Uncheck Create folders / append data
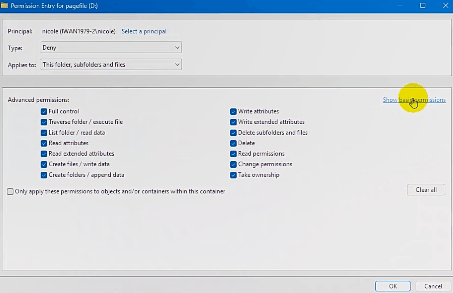The height and width of the screenshot is (293, 453). click(x=43, y=175)
